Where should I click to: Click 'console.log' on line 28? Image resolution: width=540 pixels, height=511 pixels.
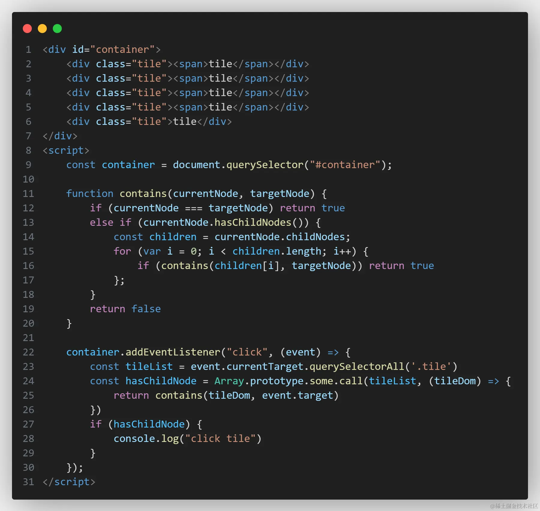click(x=146, y=439)
